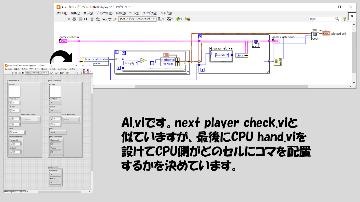The height and width of the screenshot is (202, 360).
Task: Expand the Align Objects dropdown
Action: point(161,19)
